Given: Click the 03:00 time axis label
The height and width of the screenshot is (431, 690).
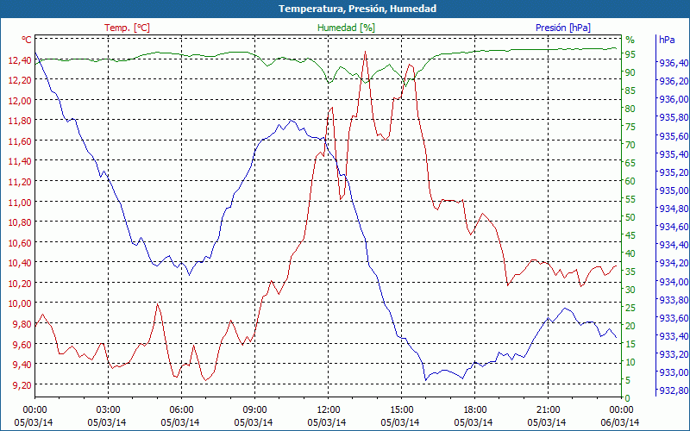Looking at the screenshot, I should pos(108,410).
